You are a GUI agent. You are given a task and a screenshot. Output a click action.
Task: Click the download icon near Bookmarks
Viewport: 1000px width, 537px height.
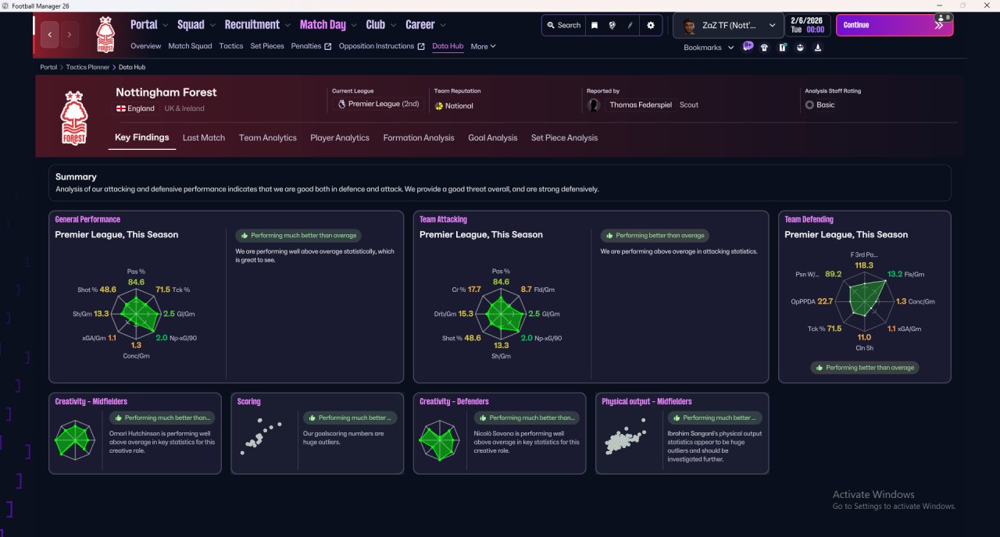818,48
